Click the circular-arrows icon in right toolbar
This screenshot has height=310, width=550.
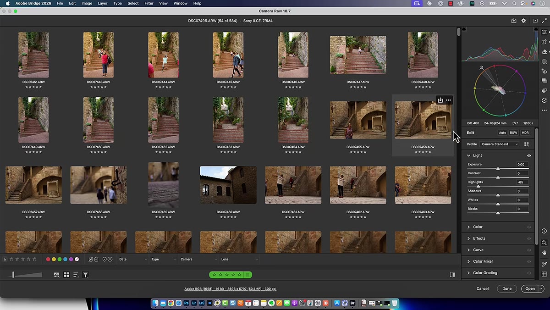click(544, 100)
